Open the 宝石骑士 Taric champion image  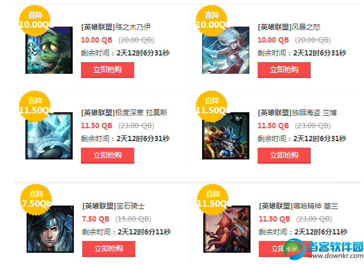pyautogui.click(x=50, y=229)
